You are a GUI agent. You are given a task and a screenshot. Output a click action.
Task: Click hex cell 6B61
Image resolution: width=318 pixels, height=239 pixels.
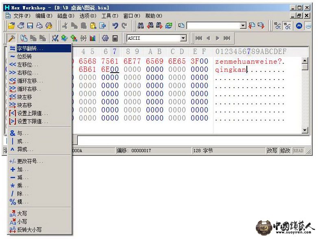[87, 69]
